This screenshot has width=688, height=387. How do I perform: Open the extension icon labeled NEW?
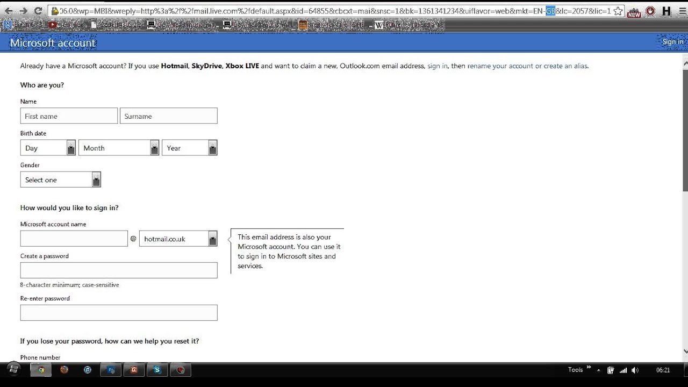coord(634,11)
